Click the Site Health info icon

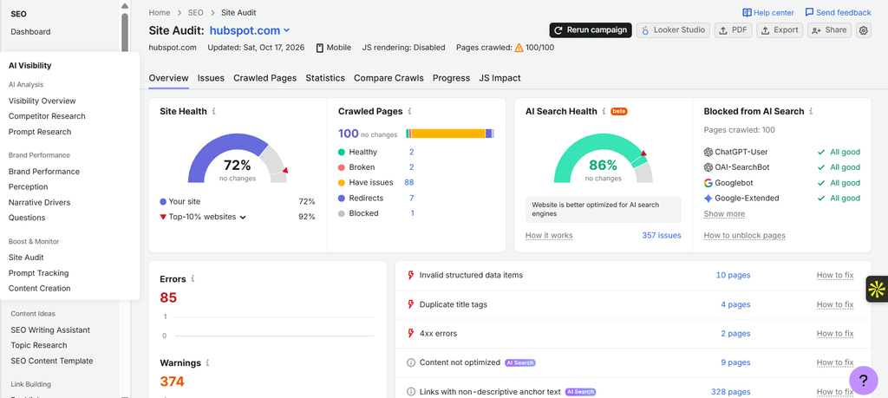pyautogui.click(x=213, y=112)
